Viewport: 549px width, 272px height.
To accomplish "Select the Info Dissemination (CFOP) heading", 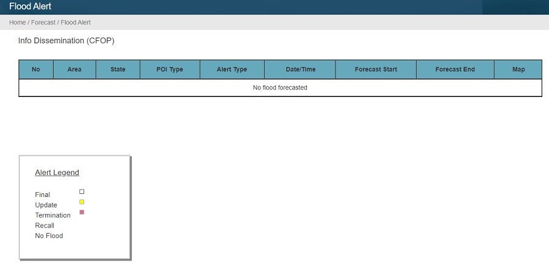I will click(66, 41).
